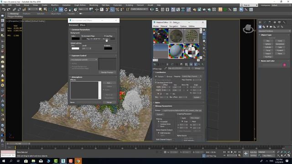This screenshot has width=292, height=164.
Task: Select the Environ radio button
Action: tap(165, 77)
